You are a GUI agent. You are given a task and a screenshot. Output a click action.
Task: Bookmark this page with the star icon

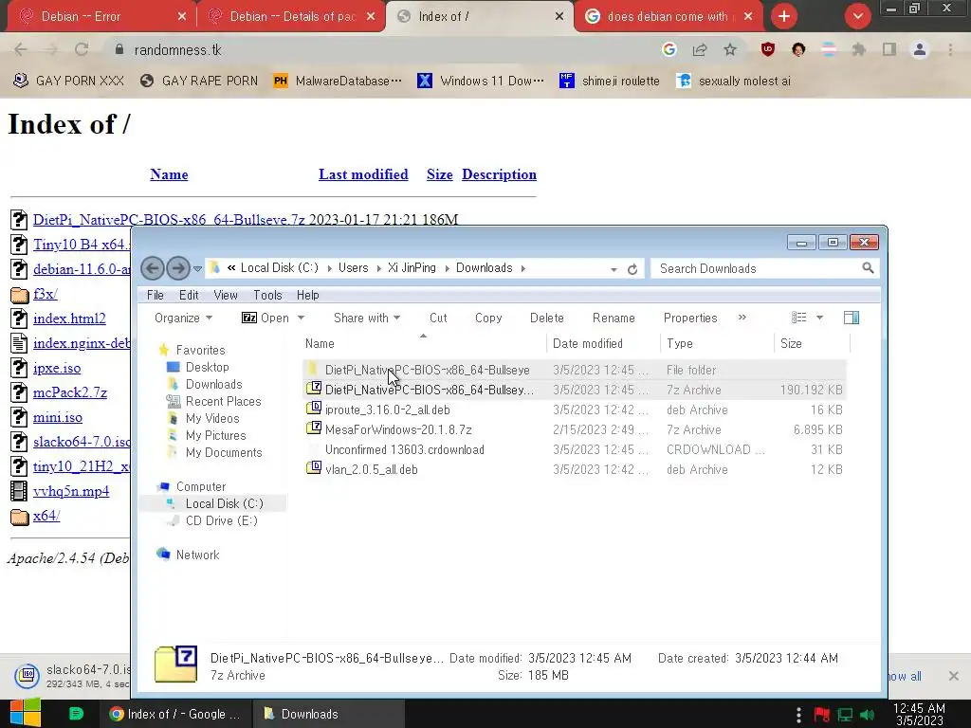(730, 49)
